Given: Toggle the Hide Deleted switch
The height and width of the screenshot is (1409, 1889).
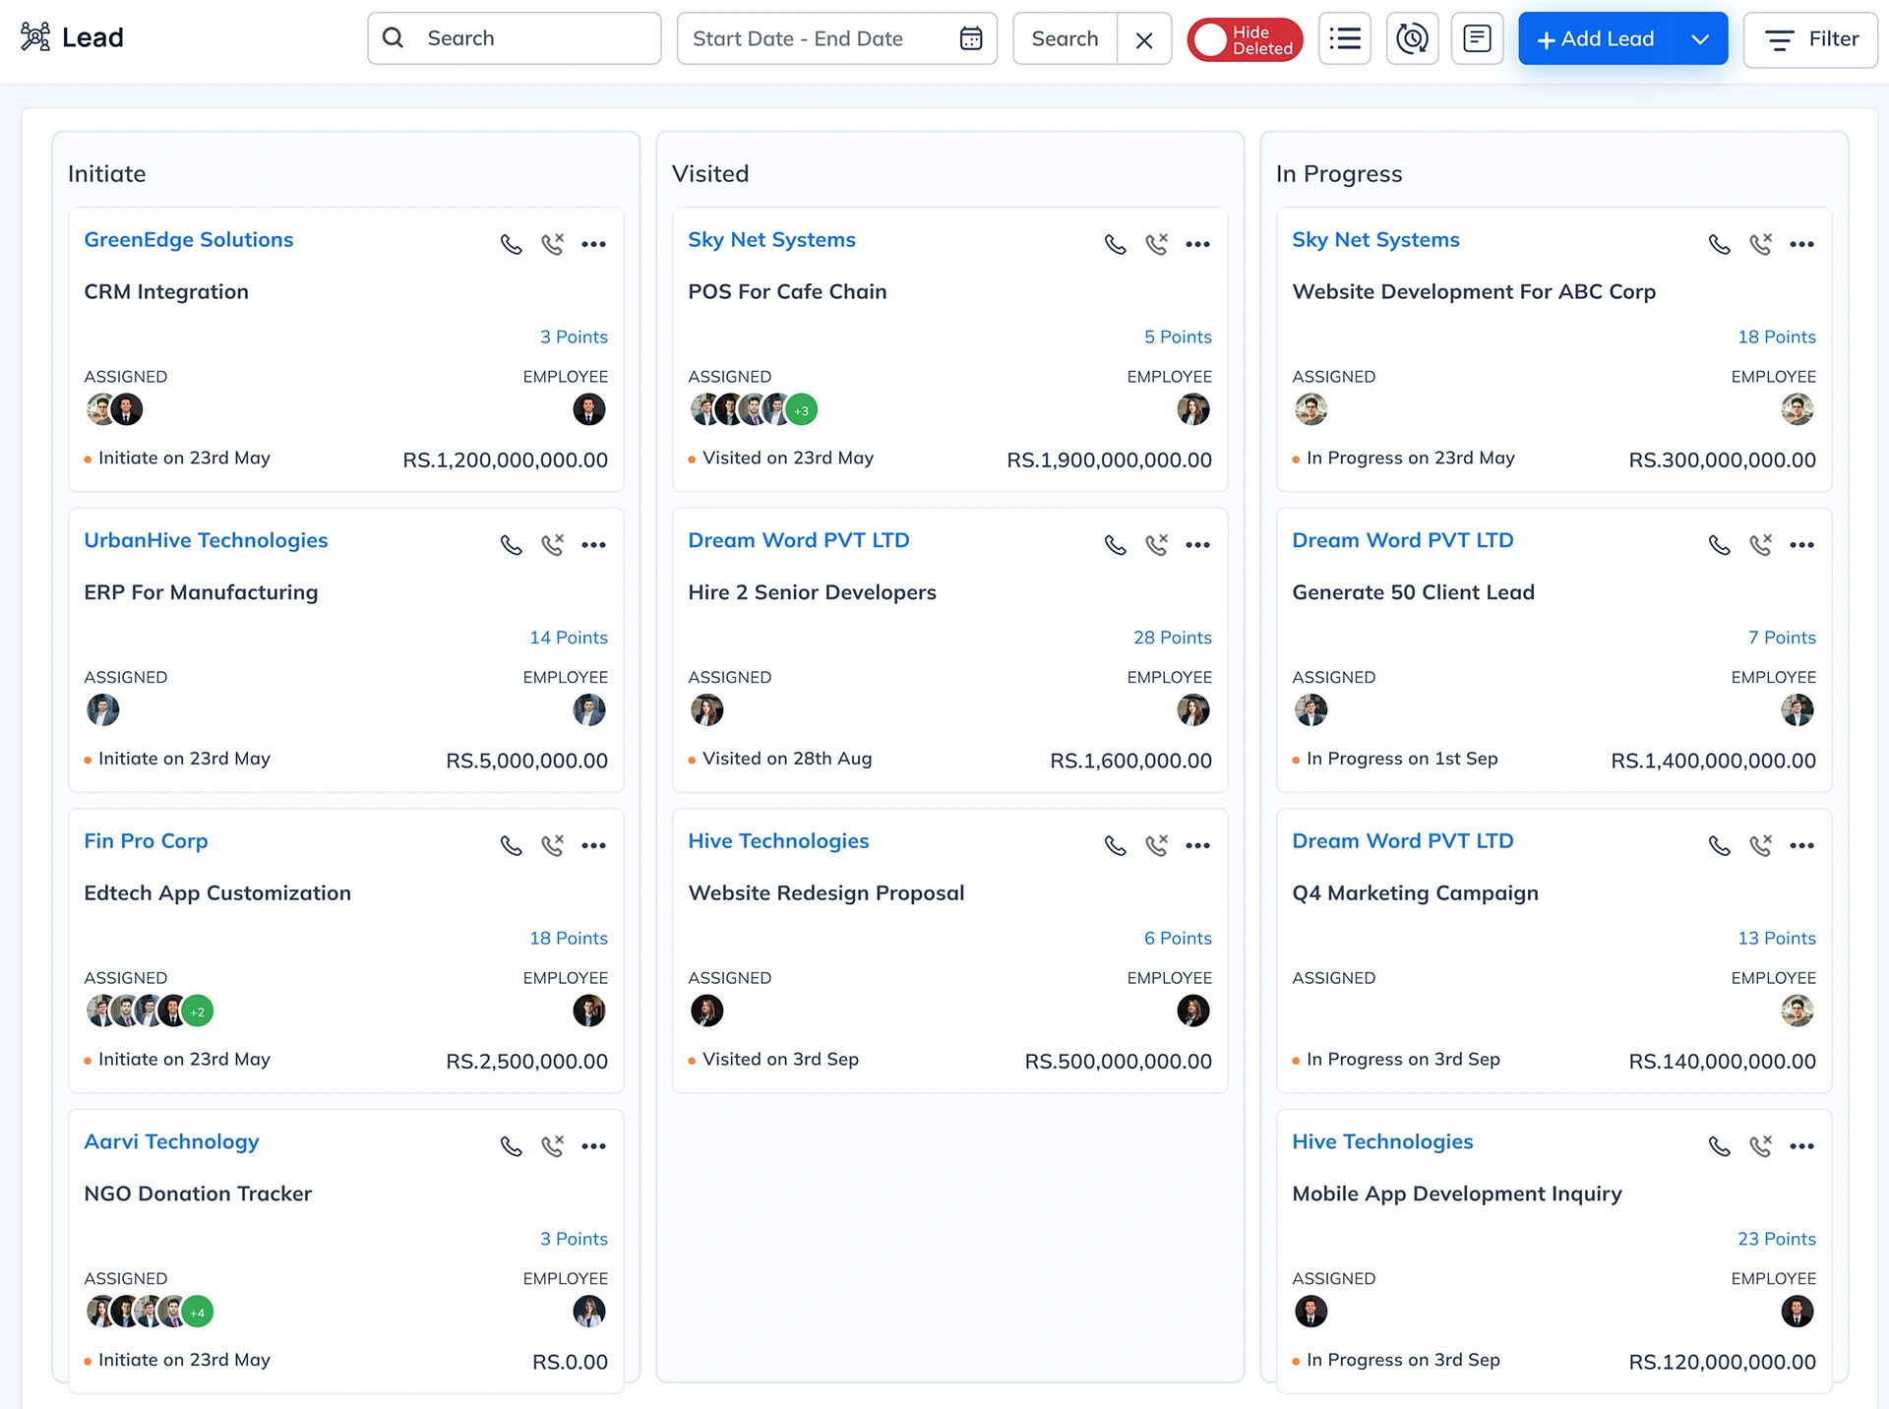Looking at the screenshot, I should [1244, 39].
